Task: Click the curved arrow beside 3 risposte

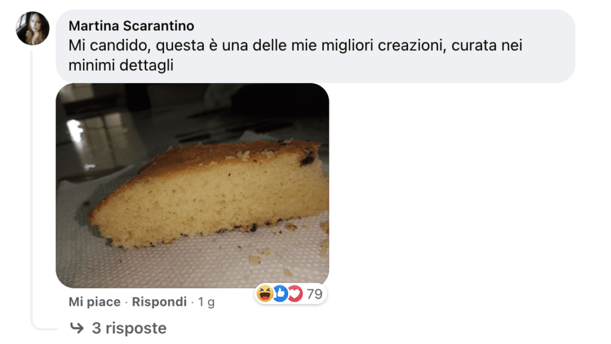Action: [77, 328]
